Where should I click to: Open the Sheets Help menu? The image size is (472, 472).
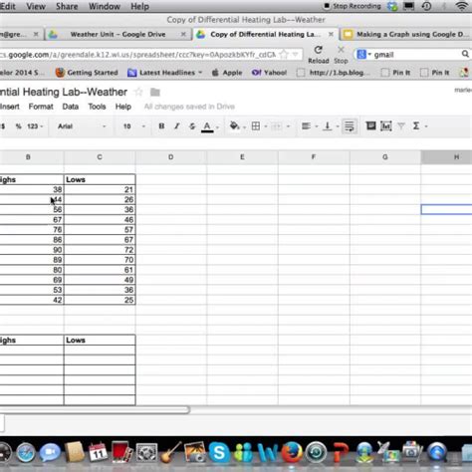click(123, 107)
